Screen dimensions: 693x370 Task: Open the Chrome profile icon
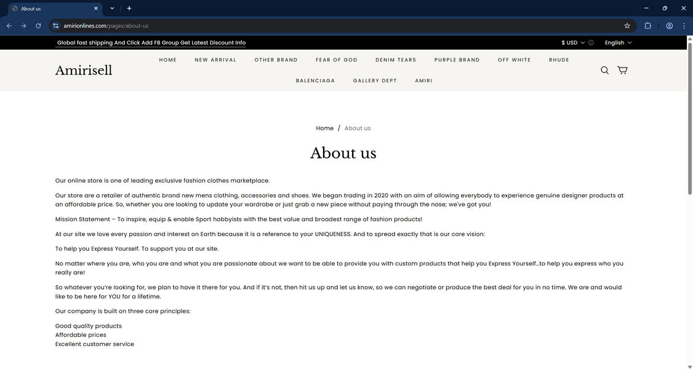(x=670, y=26)
